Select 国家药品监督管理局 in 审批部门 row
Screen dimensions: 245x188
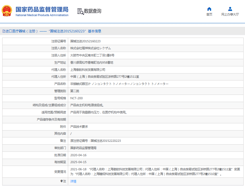click(83, 148)
